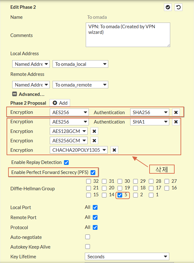Viewport: 194px width, 263px height.
Task: Open the SHA1 authentication dropdown
Action: point(150,122)
